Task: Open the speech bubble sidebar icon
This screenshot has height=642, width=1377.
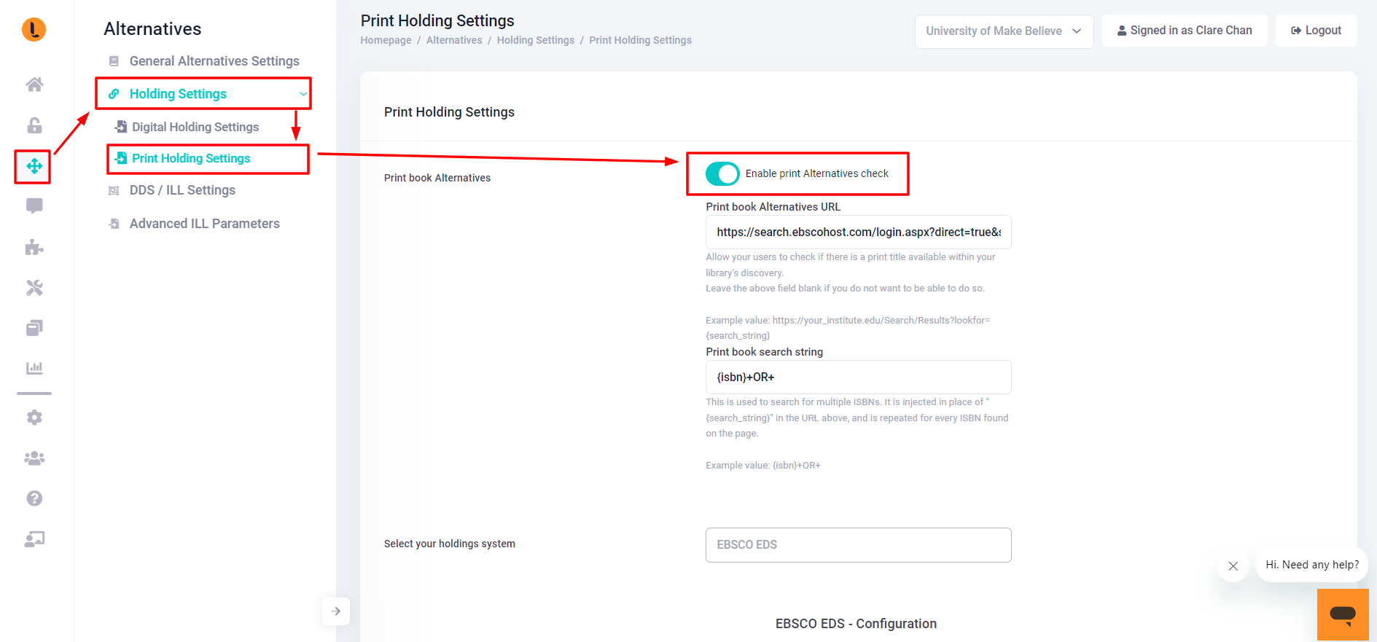Action: [x=34, y=206]
